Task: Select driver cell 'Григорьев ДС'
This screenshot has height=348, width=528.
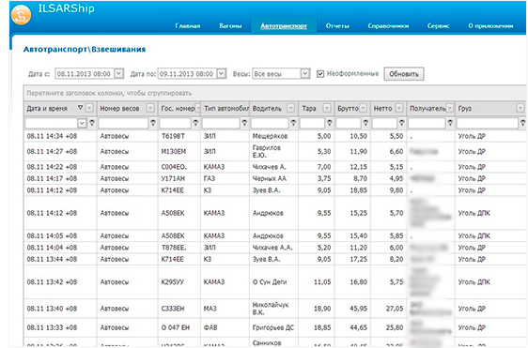Action: [x=273, y=327]
